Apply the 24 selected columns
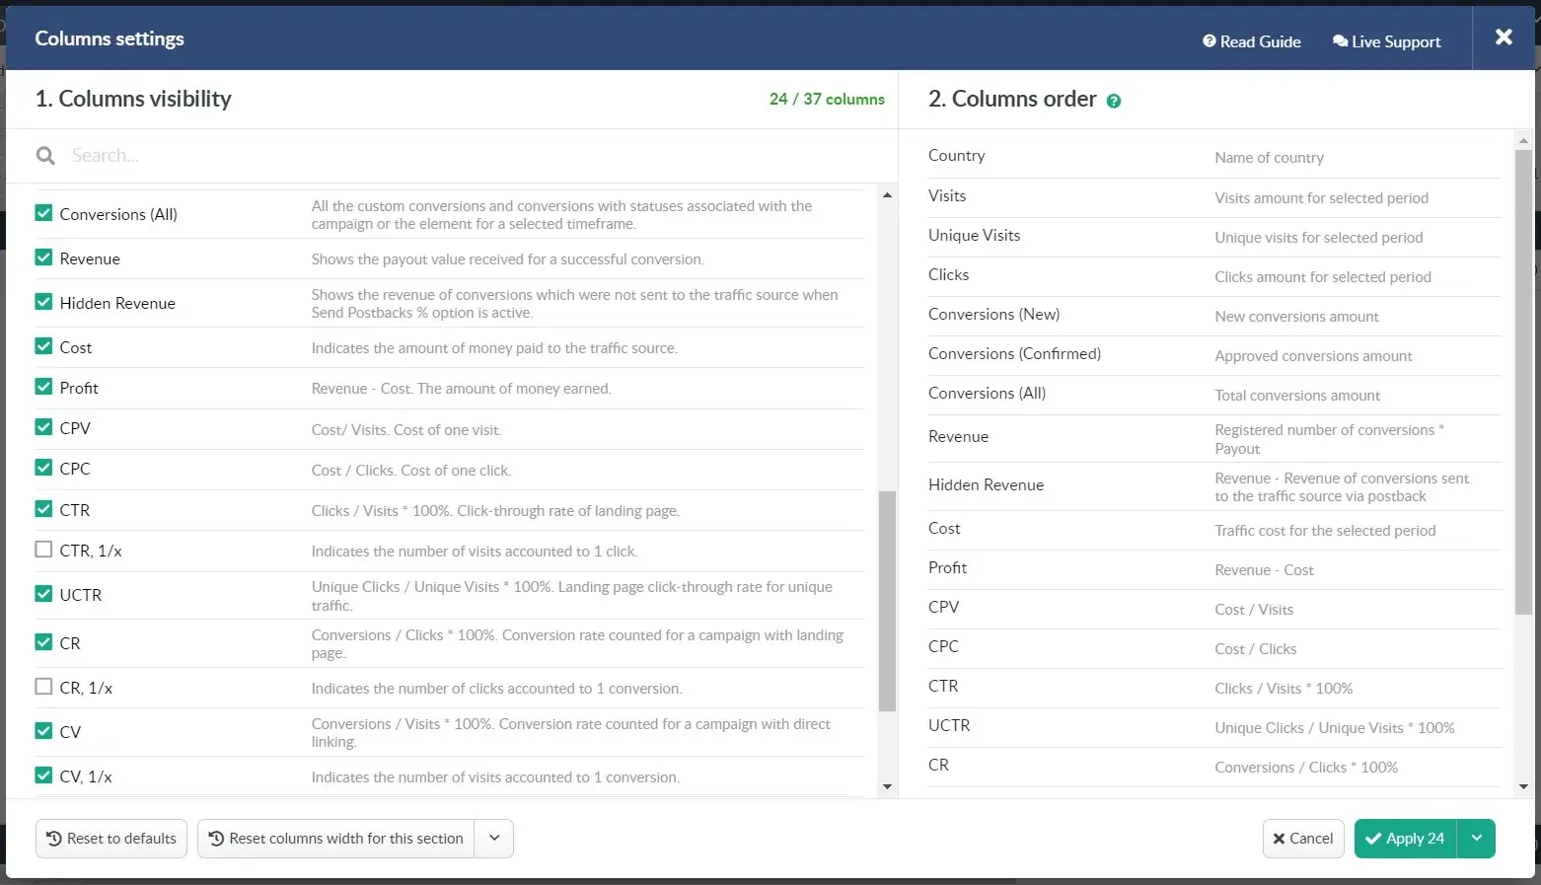Viewport: 1541px width, 885px height. tap(1405, 839)
